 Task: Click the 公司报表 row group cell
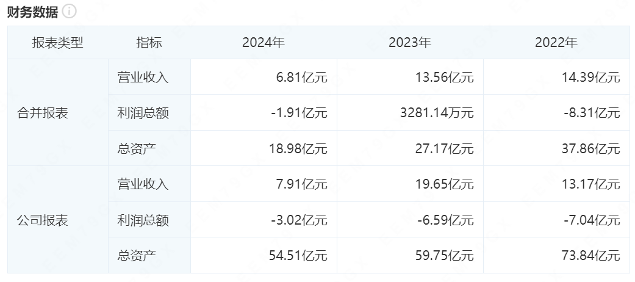point(43,220)
